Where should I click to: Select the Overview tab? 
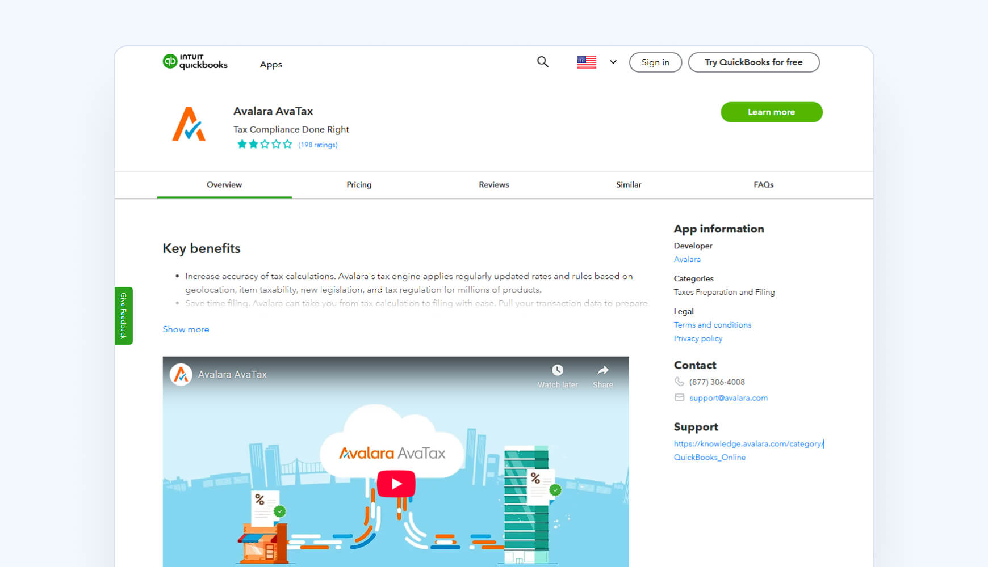(224, 185)
